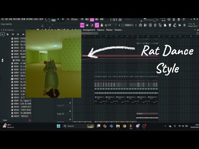Viewport: 199px width, 149px height.
Task: Open the PATTERNS menu
Action: pyautogui.click(x=17, y=19)
